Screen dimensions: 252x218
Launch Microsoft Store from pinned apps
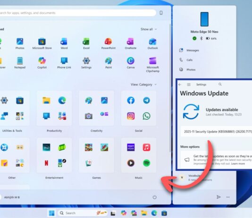tap(42, 43)
